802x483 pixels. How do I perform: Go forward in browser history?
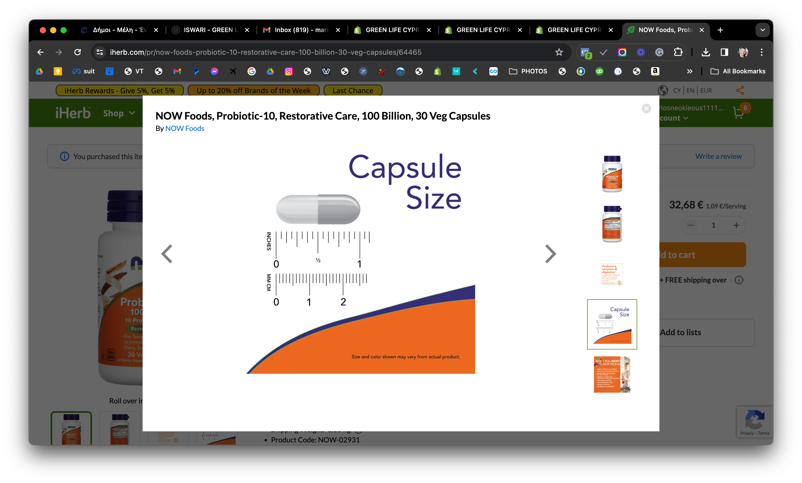coord(59,52)
